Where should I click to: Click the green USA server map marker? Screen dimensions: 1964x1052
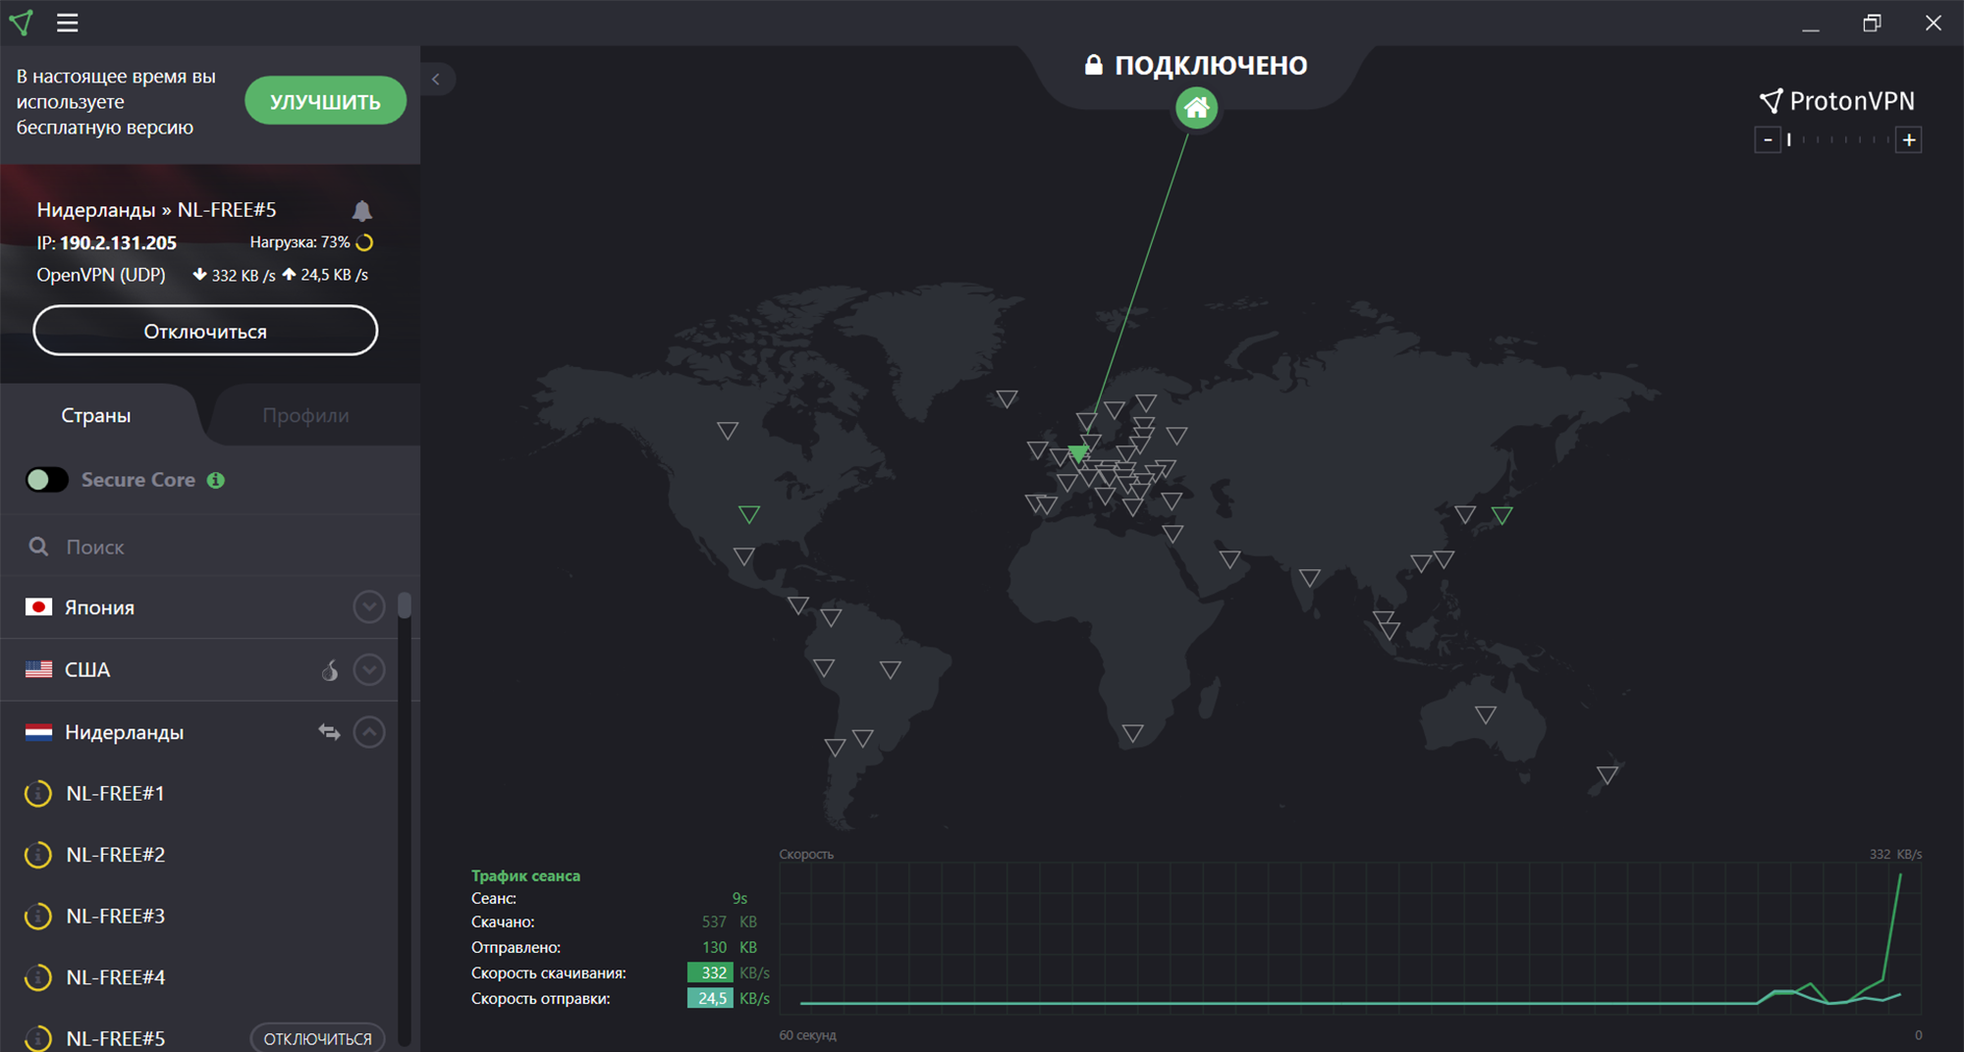749,513
